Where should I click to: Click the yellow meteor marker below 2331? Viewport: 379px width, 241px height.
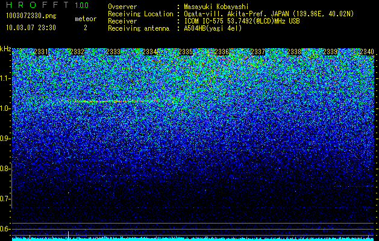[x=30, y=237]
